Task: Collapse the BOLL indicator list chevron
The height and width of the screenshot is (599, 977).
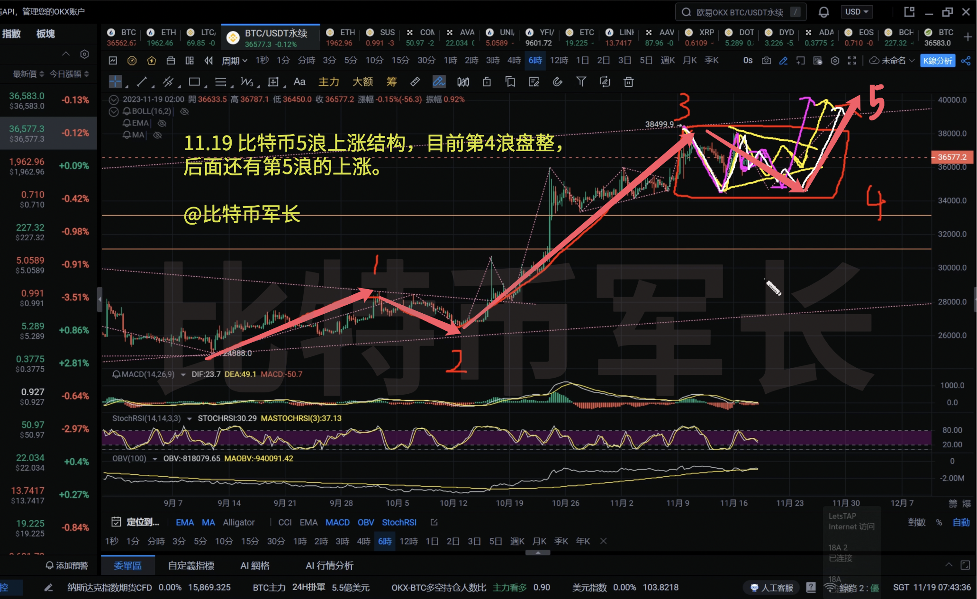Action: pos(114,112)
